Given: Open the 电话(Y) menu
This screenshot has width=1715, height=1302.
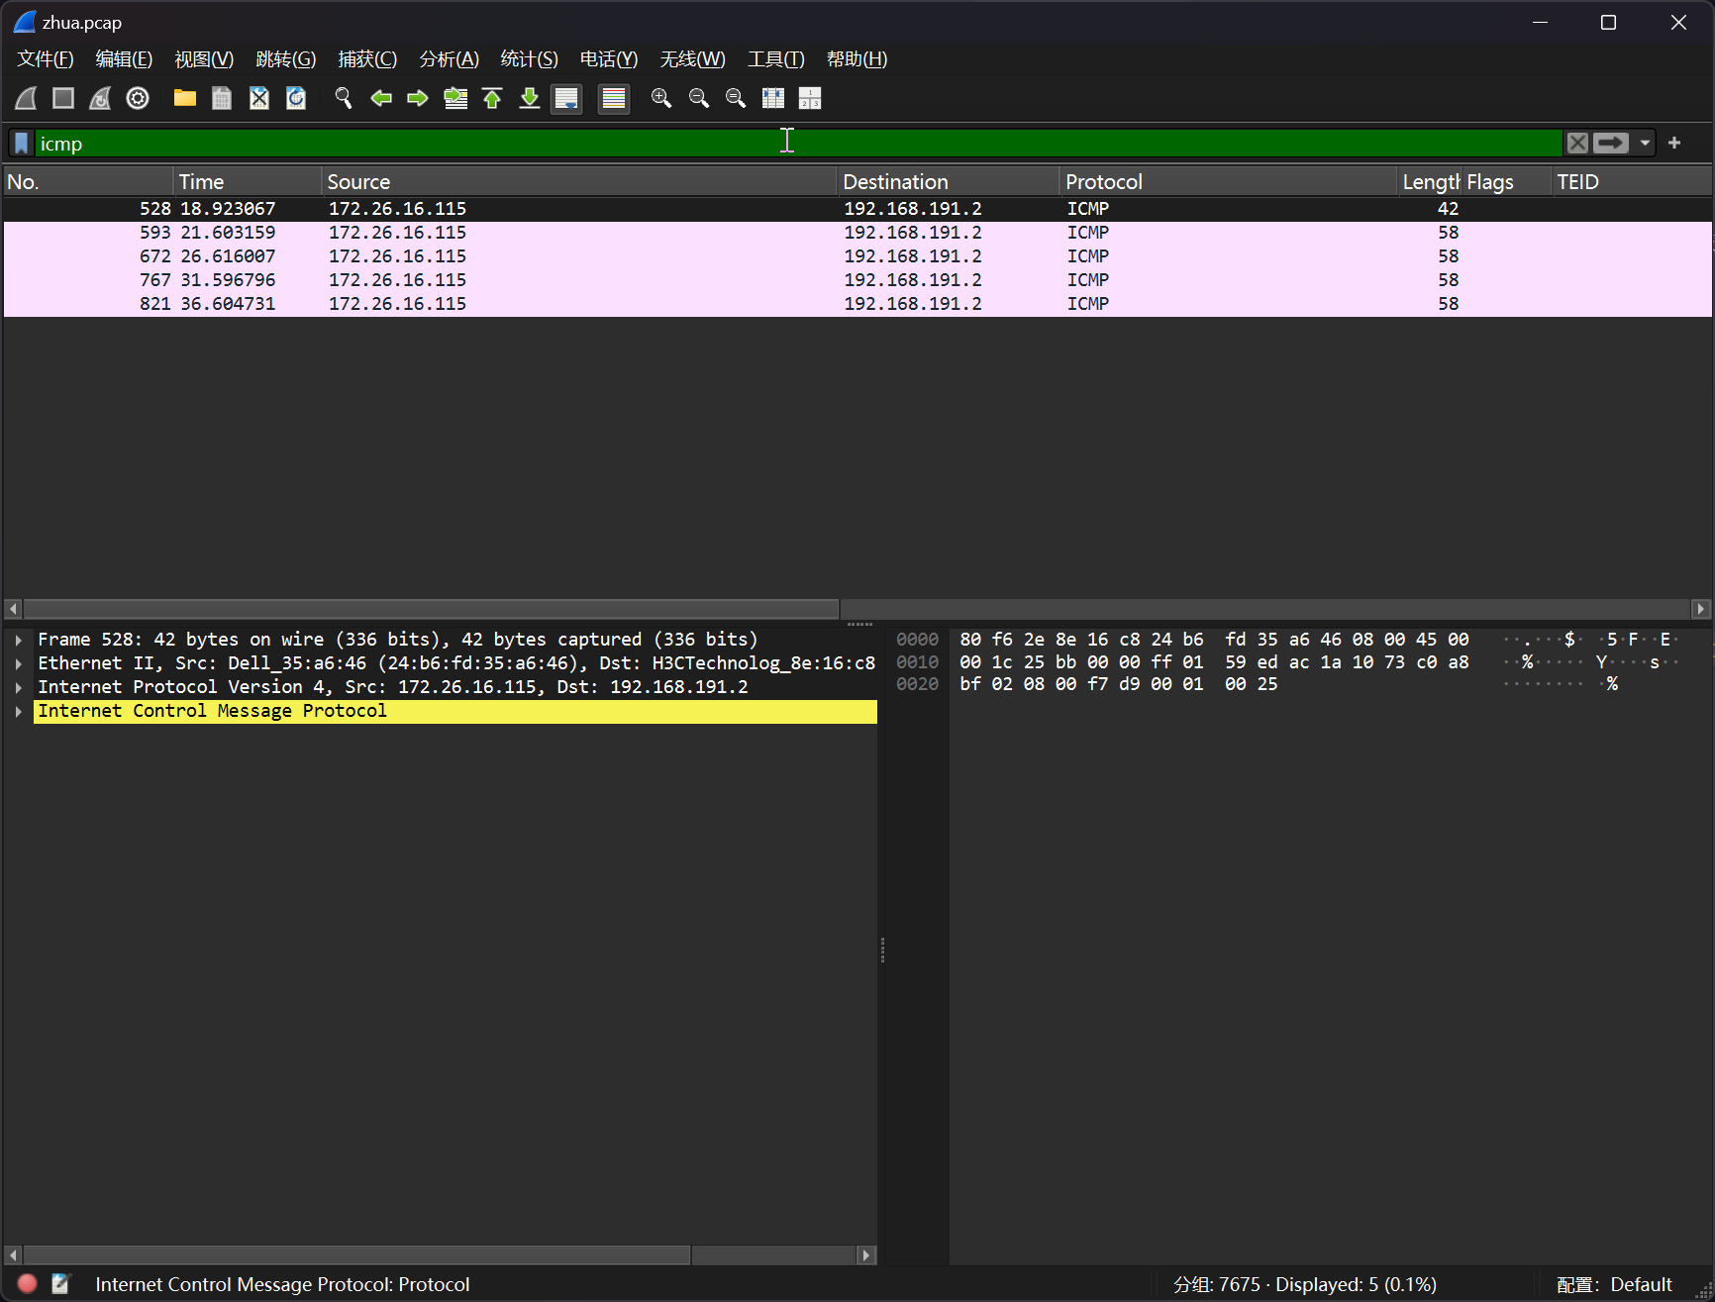Looking at the screenshot, I should pyautogui.click(x=609, y=59).
